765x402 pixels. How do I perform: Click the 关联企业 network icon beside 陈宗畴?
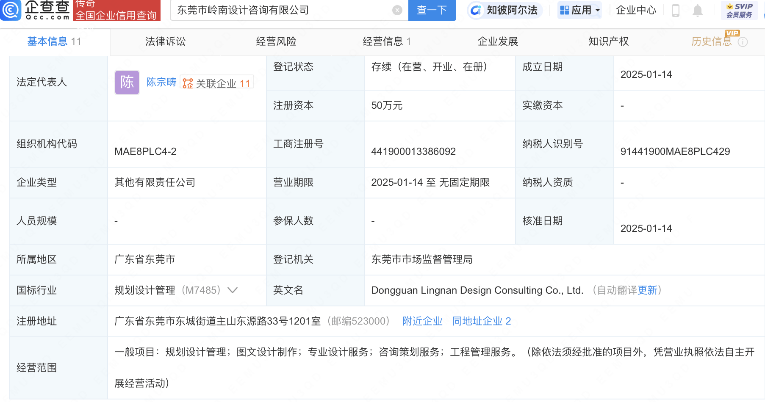pos(188,83)
